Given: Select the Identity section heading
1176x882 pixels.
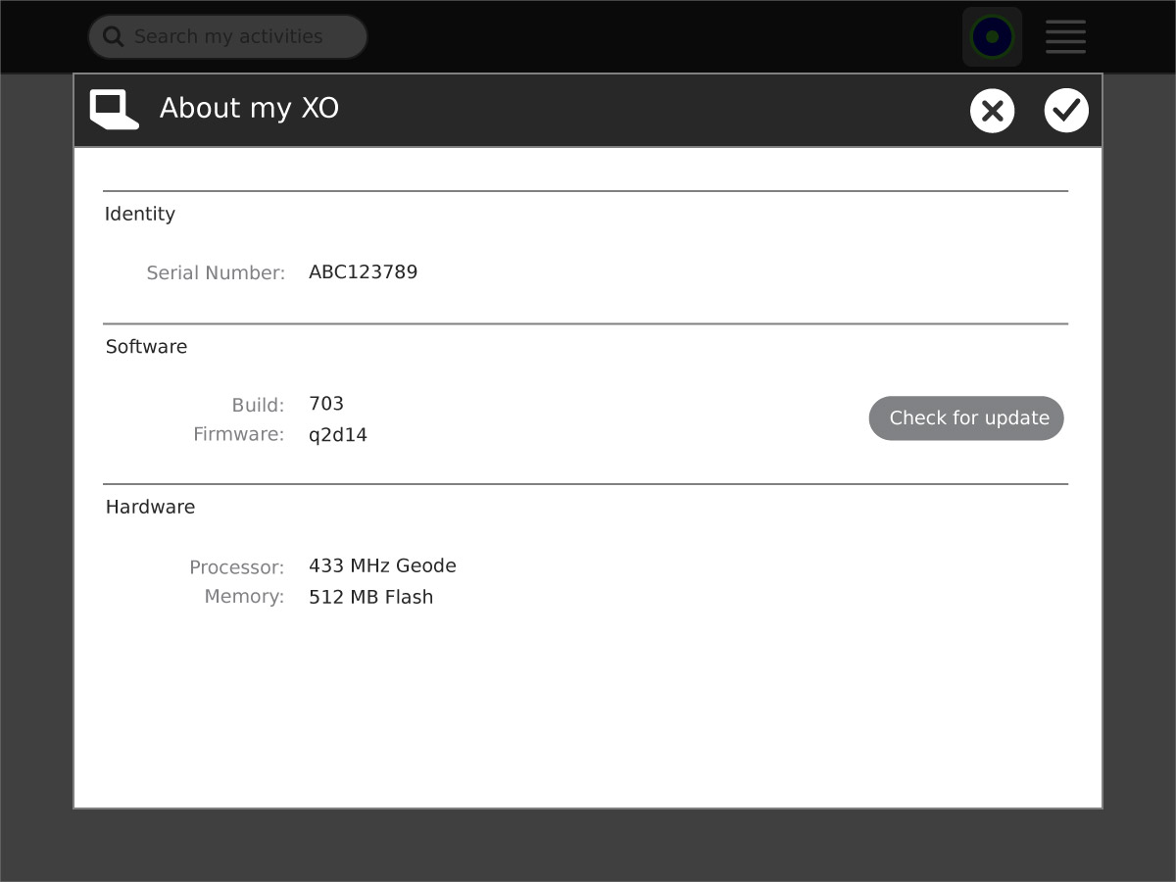Looking at the screenshot, I should (x=140, y=214).
